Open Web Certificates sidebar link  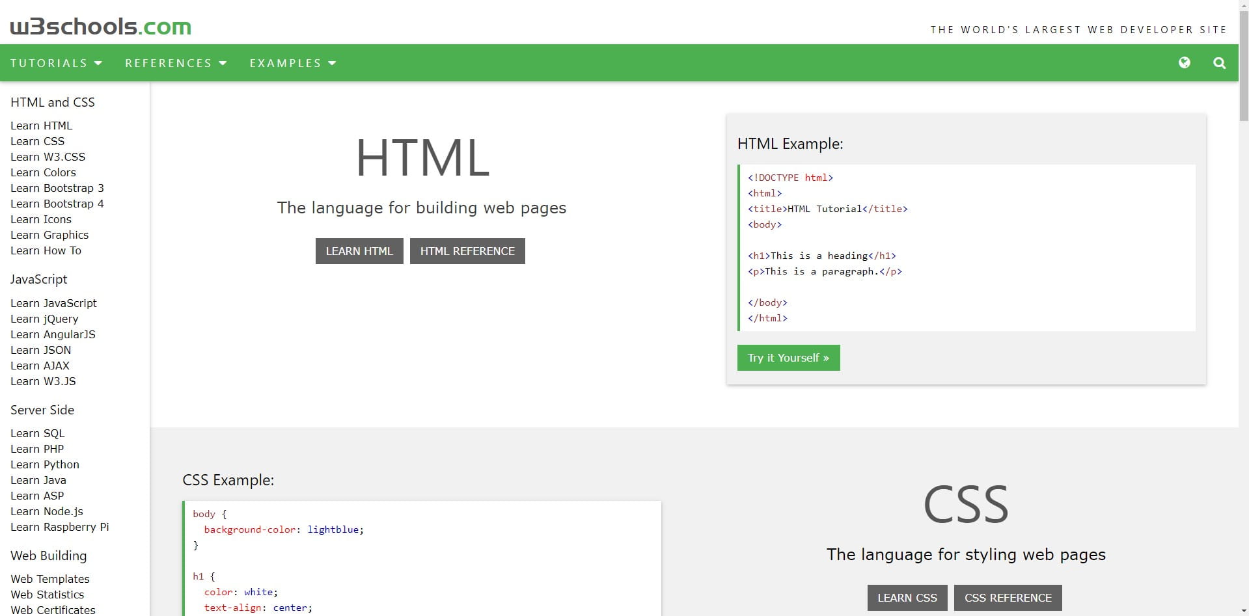[53, 610]
